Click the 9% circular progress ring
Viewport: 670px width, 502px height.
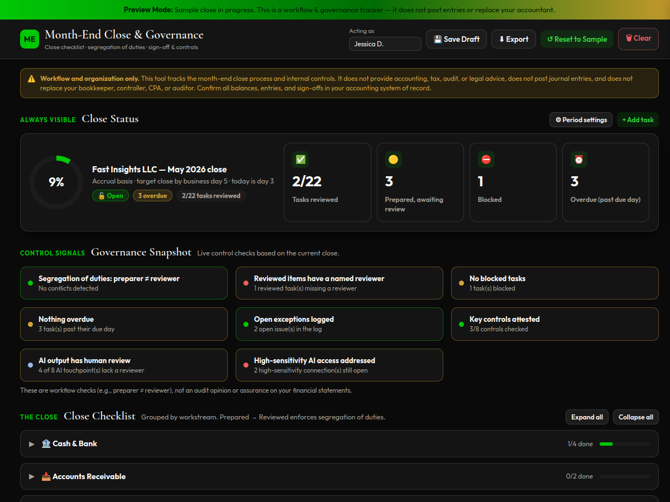pyautogui.click(x=56, y=182)
